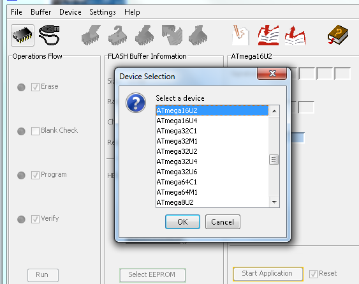Click the device list scroll up arrow
Screen dimensions: 359x284
coord(274,111)
